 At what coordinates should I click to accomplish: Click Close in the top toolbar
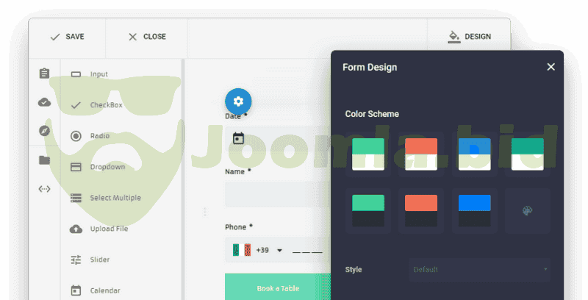pos(147,37)
